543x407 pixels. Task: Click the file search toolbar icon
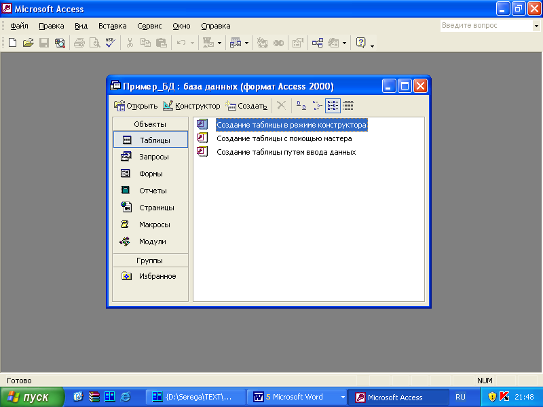point(60,43)
